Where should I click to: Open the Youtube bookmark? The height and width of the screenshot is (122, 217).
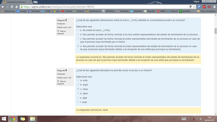tap(67, 11)
